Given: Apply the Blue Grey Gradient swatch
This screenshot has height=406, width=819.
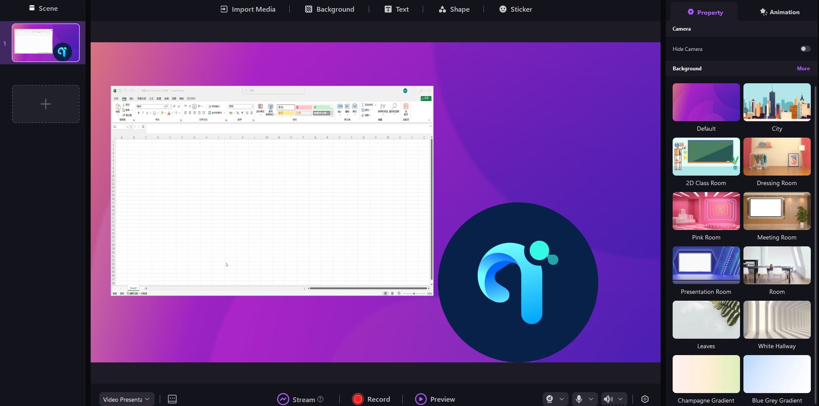Looking at the screenshot, I should (x=777, y=374).
